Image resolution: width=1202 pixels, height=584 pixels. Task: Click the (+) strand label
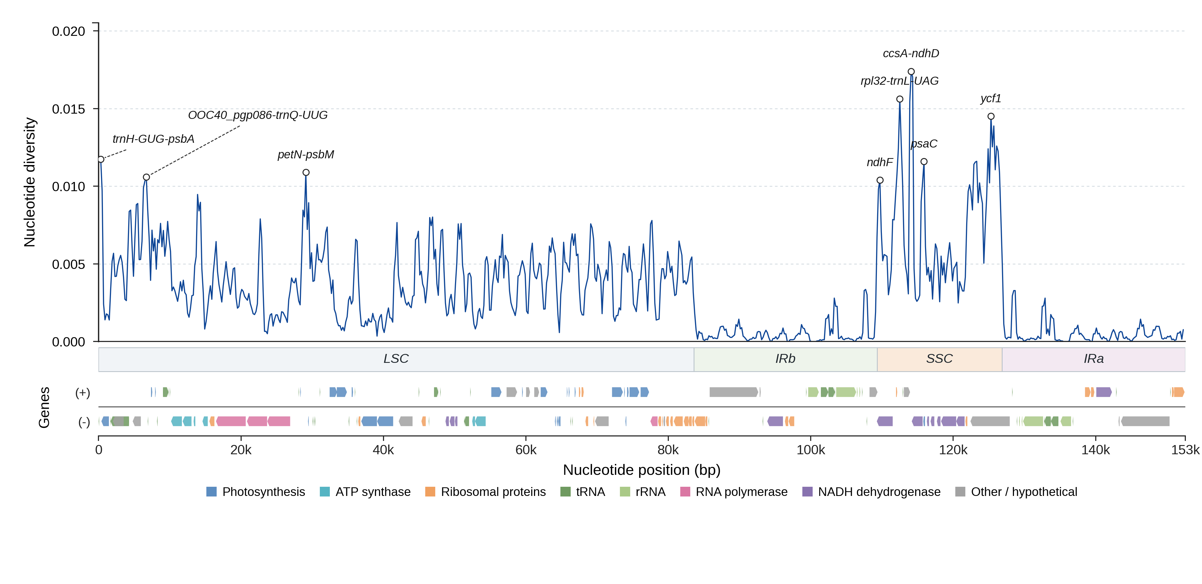[x=83, y=393]
